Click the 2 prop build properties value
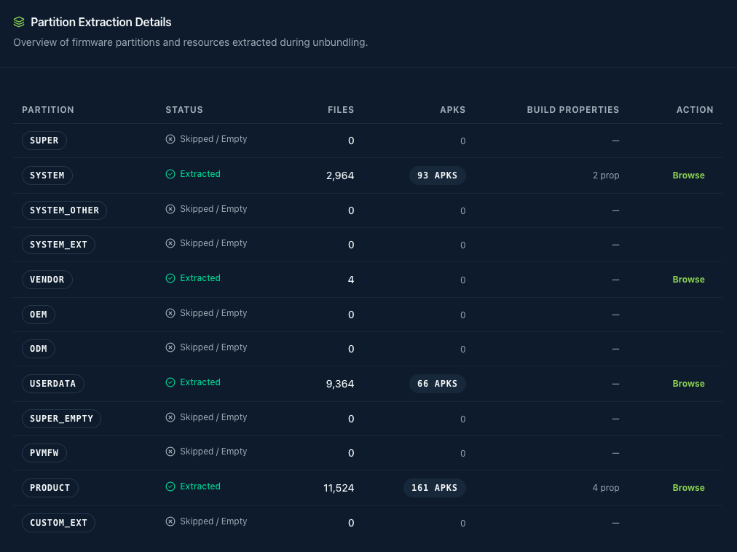The image size is (737, 552). pyautogui.click(x=606, y=176)
